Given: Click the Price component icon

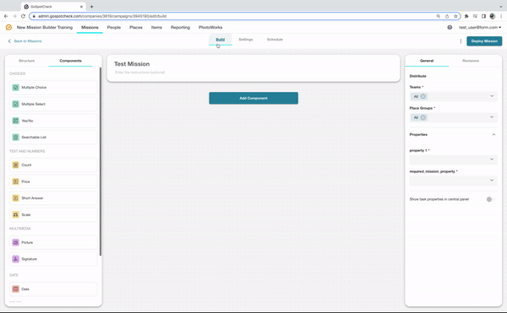Looking at the screenshot, I should point(15,181).
